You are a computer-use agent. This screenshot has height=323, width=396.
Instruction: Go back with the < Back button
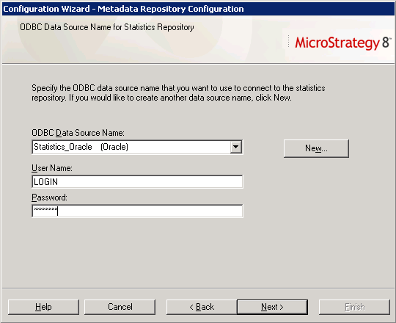[202, 307]
